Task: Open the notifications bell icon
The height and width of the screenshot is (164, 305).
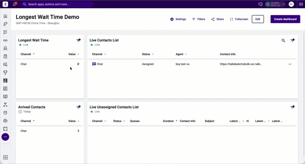Action: click(x=14, y=4)
